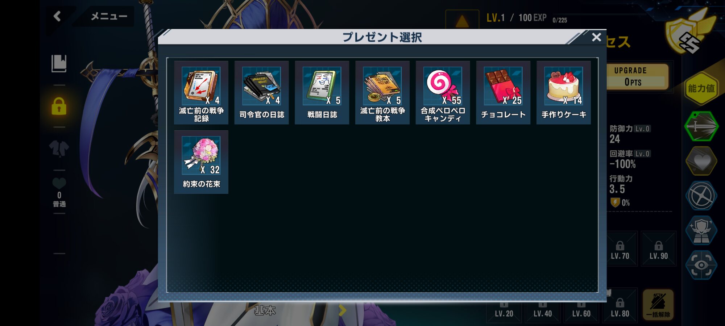Go back with the left chevron arrow
Image resolution: width=725 pixels, height=326 pixels.
(x=57, y=16)
